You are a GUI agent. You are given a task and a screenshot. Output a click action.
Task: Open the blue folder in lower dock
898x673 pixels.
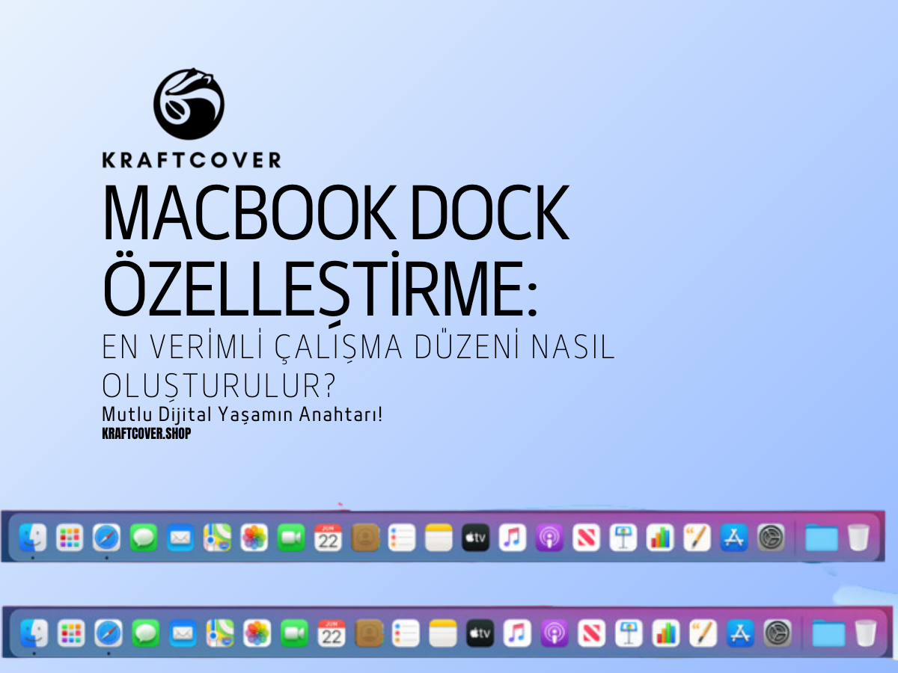point(828,633)
